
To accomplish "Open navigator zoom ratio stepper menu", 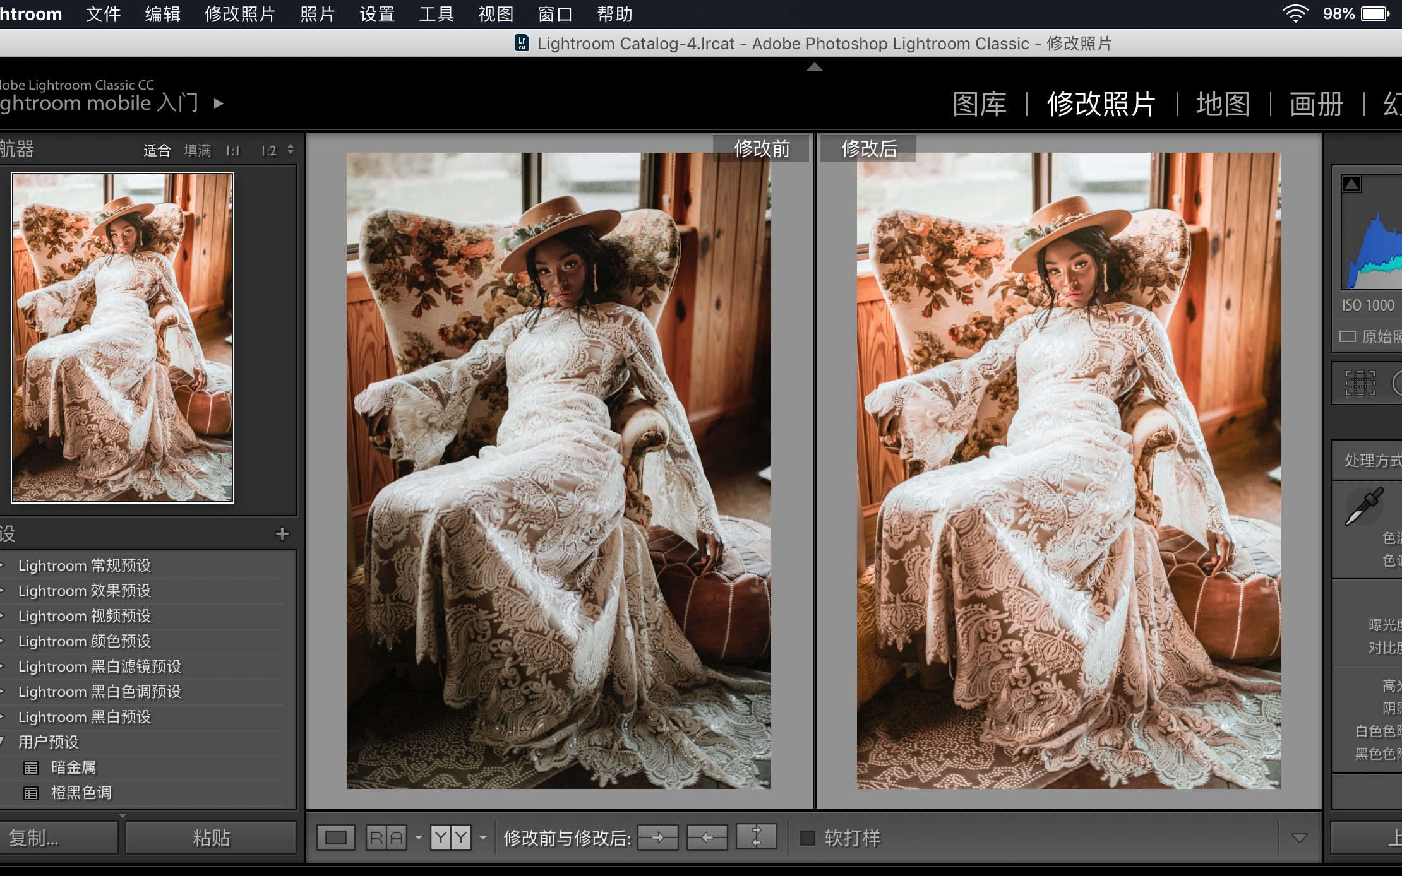I will coord(291,150).
